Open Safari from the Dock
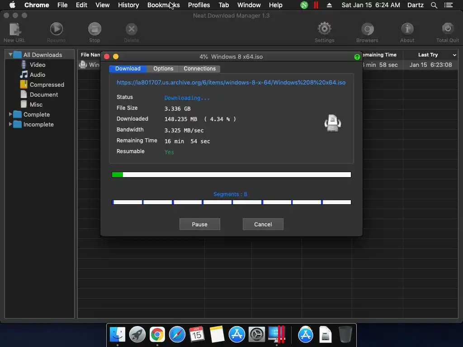Viewport: 463px width, 347px height. (x=177, y=335)
